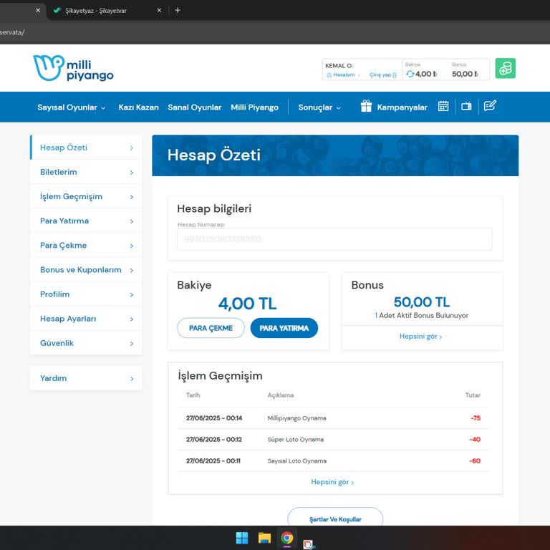
Task: Open the edit-note icon in the nav bar
Action: (490, 106)
